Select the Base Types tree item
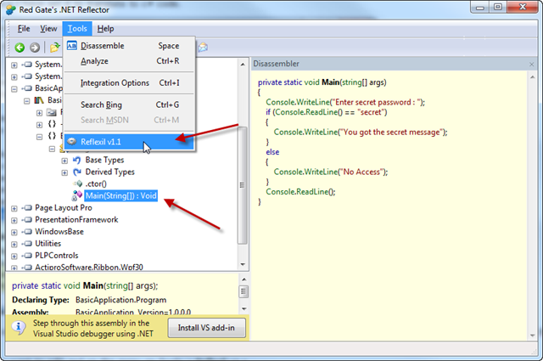The width and height of the screenshot is (543, 361). click(104, 160)
